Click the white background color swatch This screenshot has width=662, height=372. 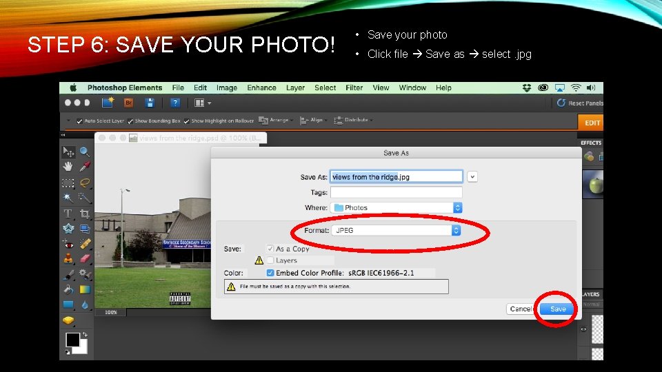(83, 349)
